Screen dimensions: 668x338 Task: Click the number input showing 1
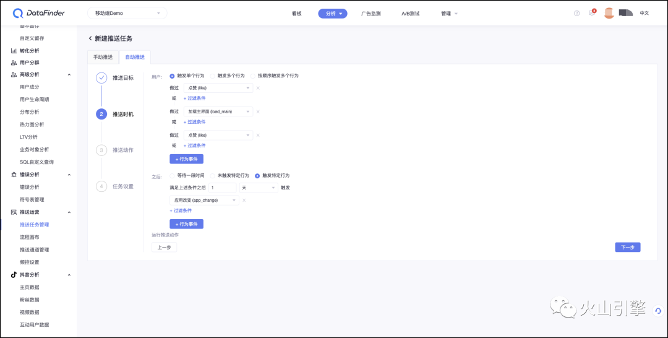pos(223,188)
